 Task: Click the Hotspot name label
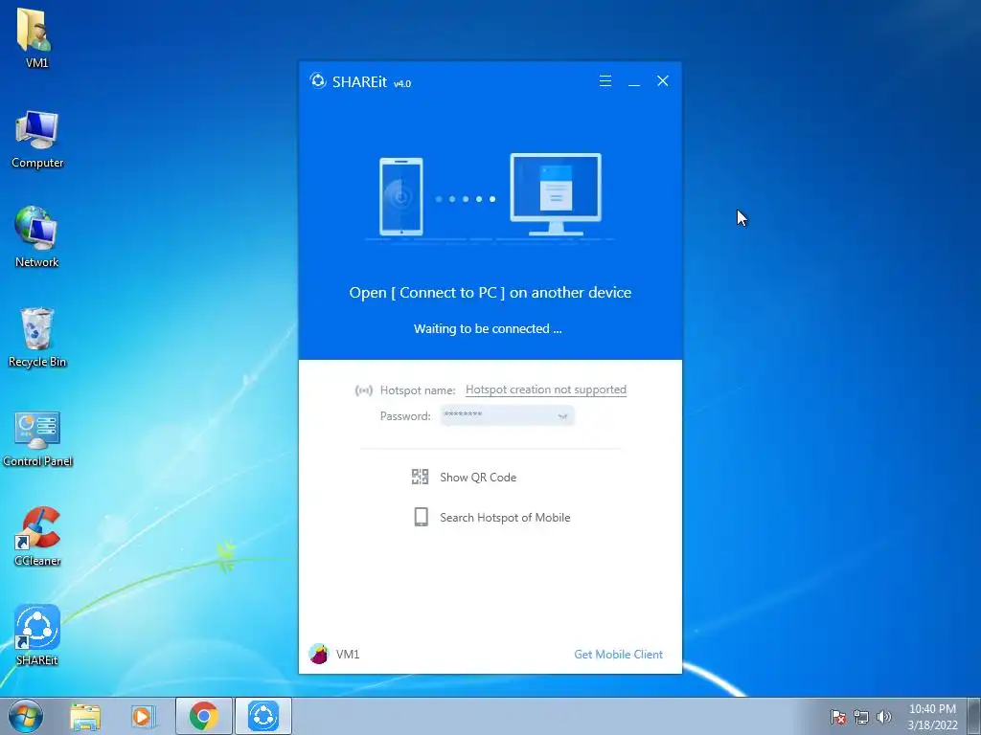(x=418, y=390)
